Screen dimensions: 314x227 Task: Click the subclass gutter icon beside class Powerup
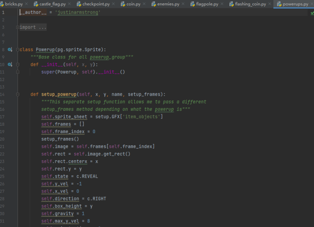click(10, 50)
